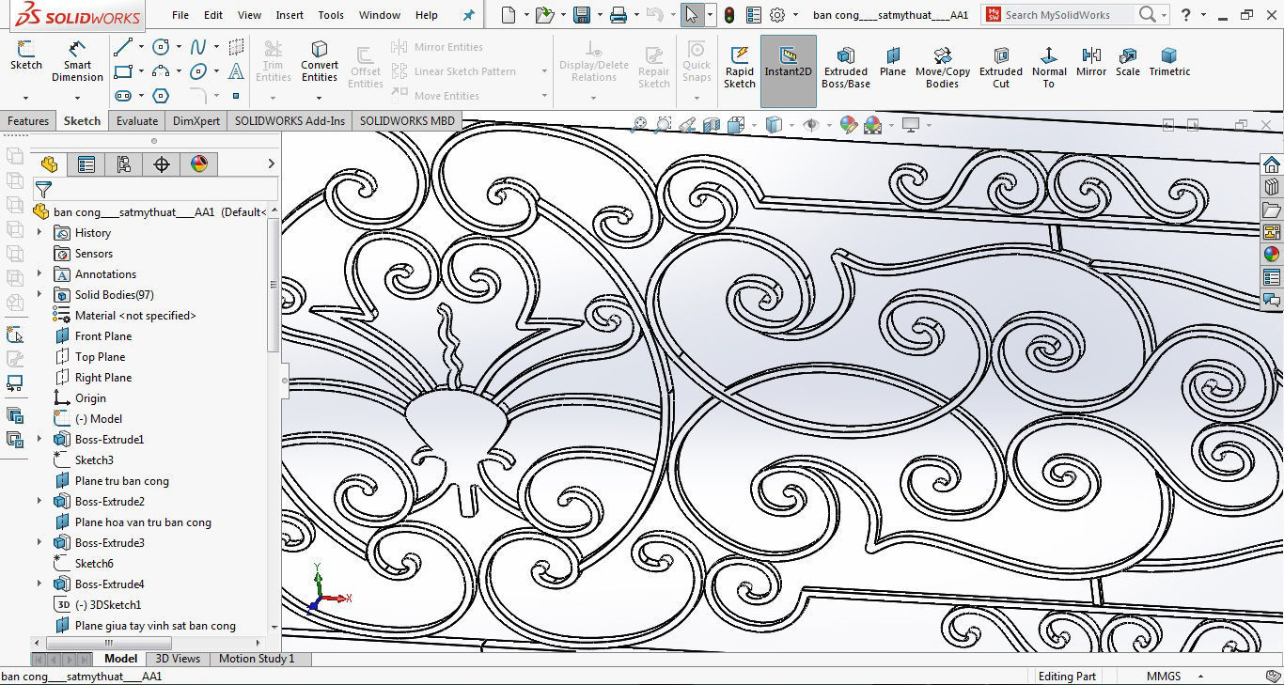The image size is (1284, 685).
Task: Select the Straight Slot tool
Action: point(123,96)
